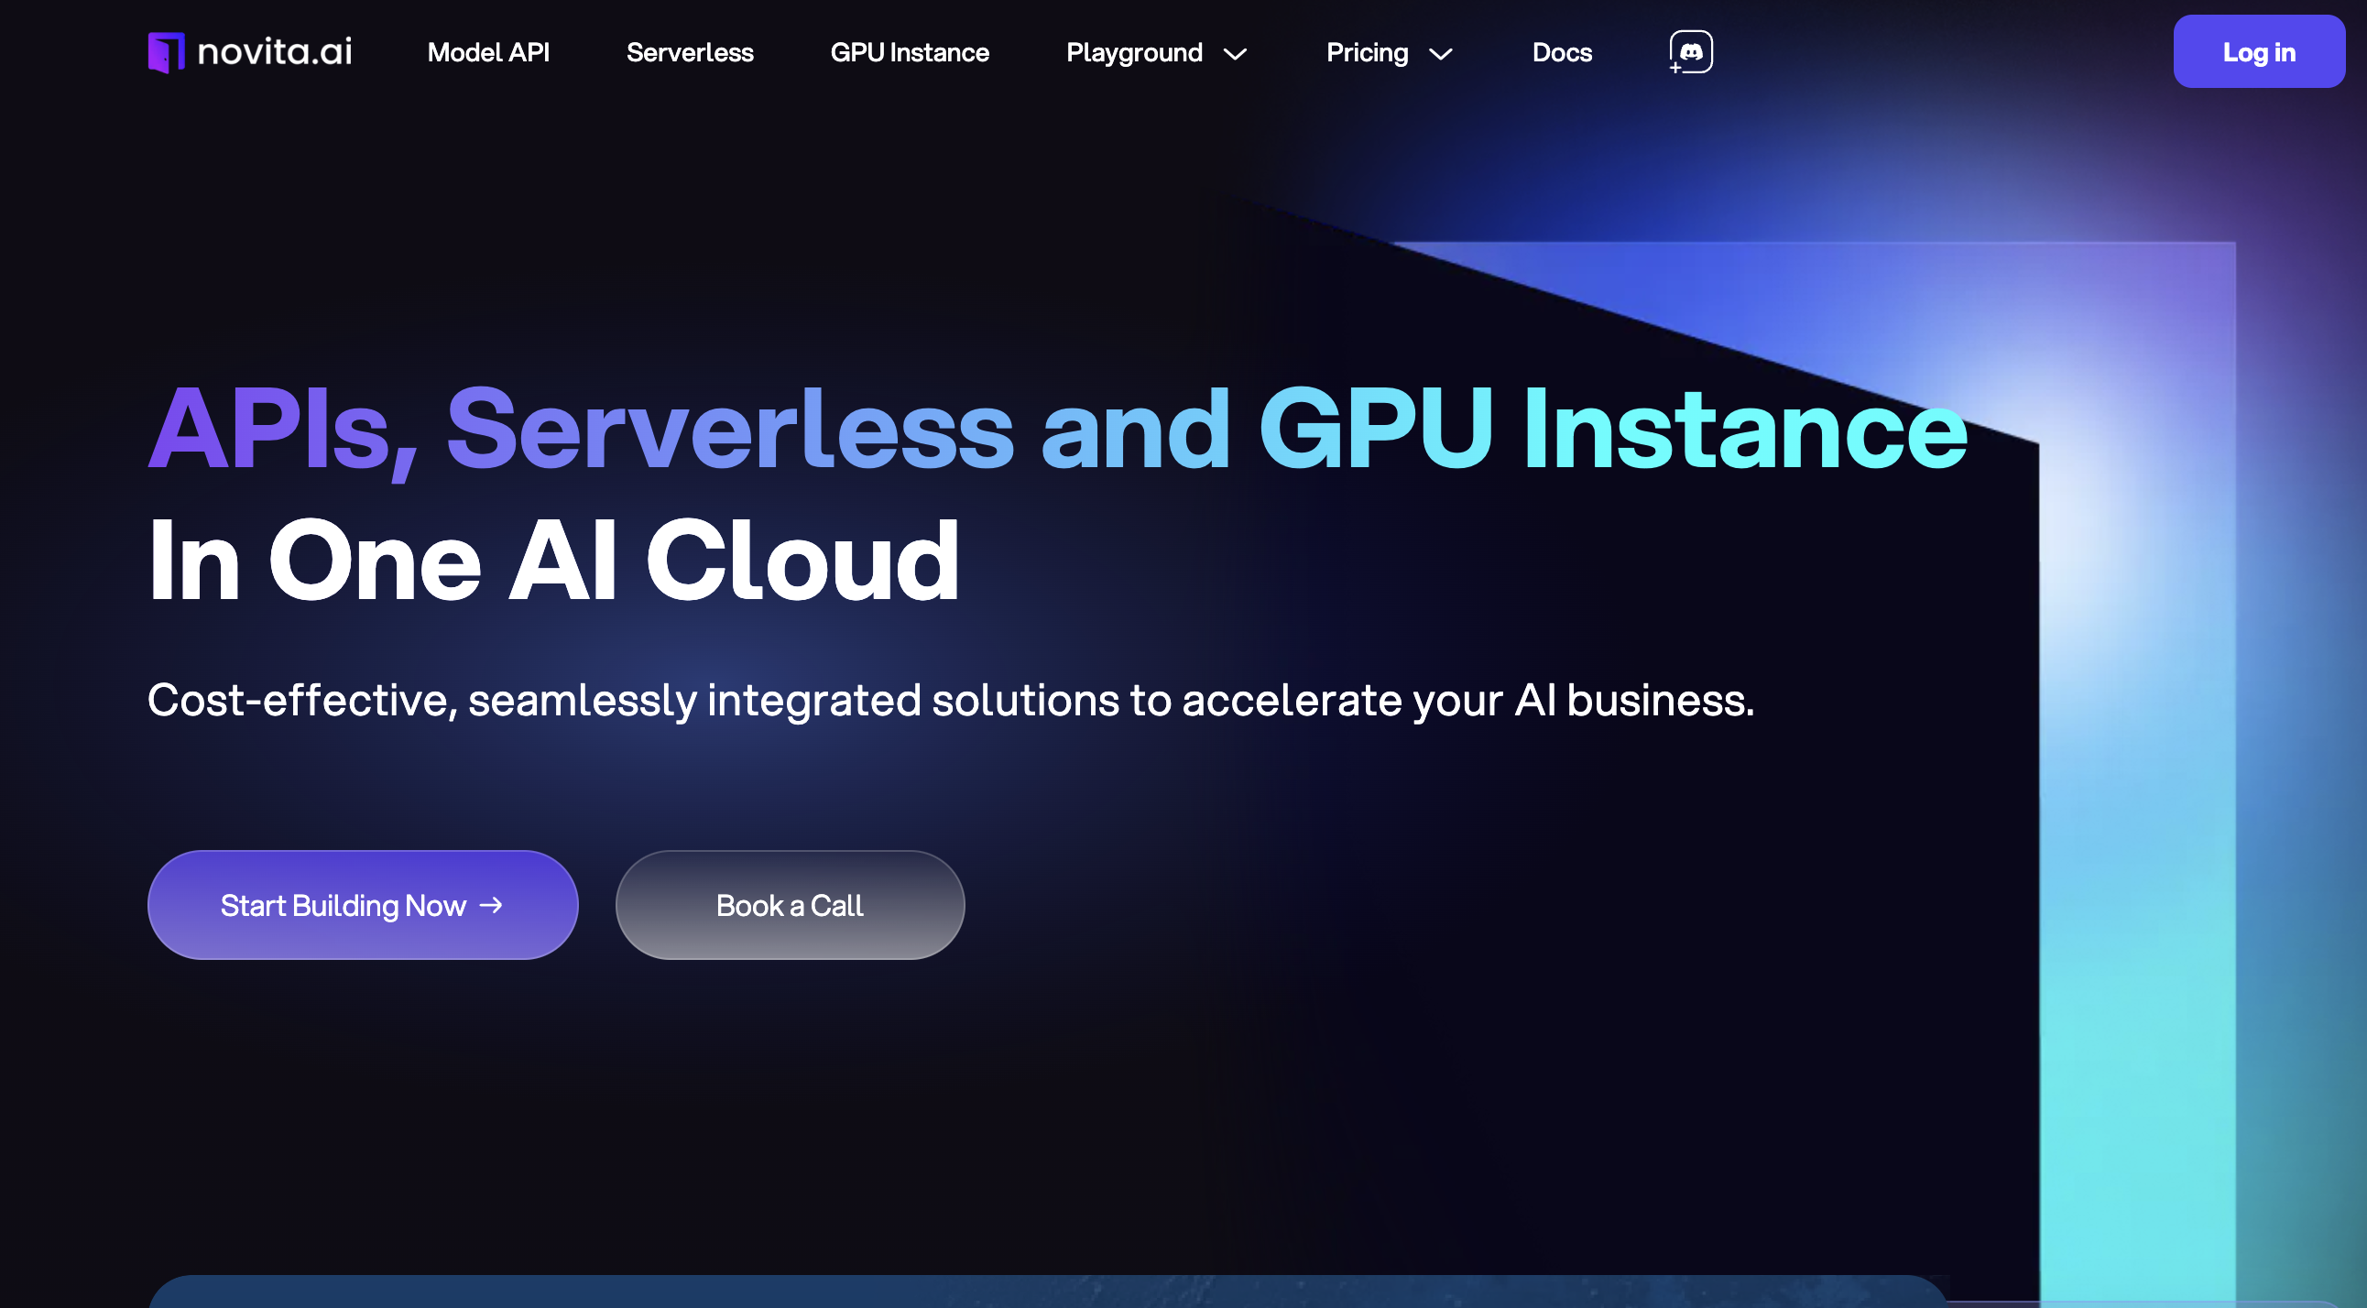This screenshot has height=1308, width=2367.
Task: Expand the Playground dropdown chevron
Action: (x=1236, y=53)
